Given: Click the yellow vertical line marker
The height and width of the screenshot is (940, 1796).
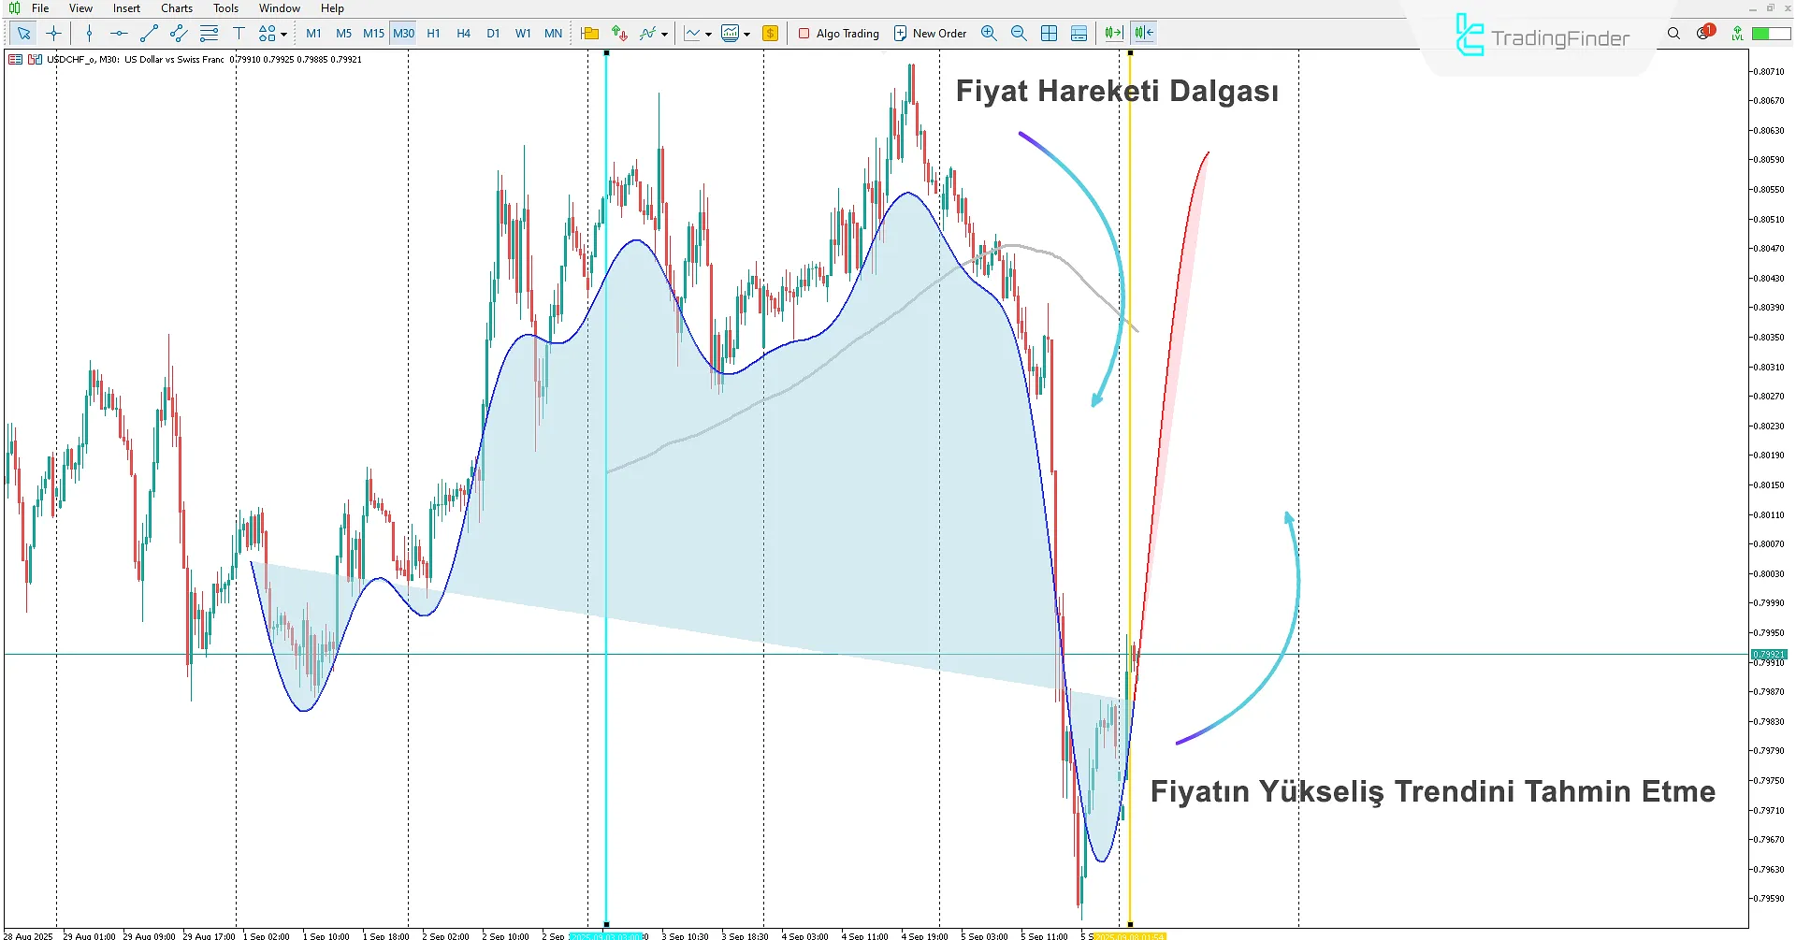Looking at the screenshot, I should click(1130, 468).
